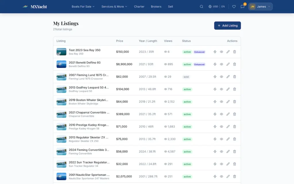Open the James user account menu
This screenshot has width=294, height=184.
tap(260, 7)
